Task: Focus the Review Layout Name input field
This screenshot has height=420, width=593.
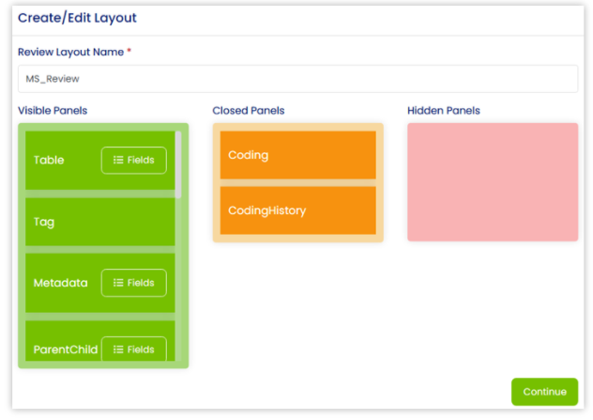Action: tap(296, 80)
